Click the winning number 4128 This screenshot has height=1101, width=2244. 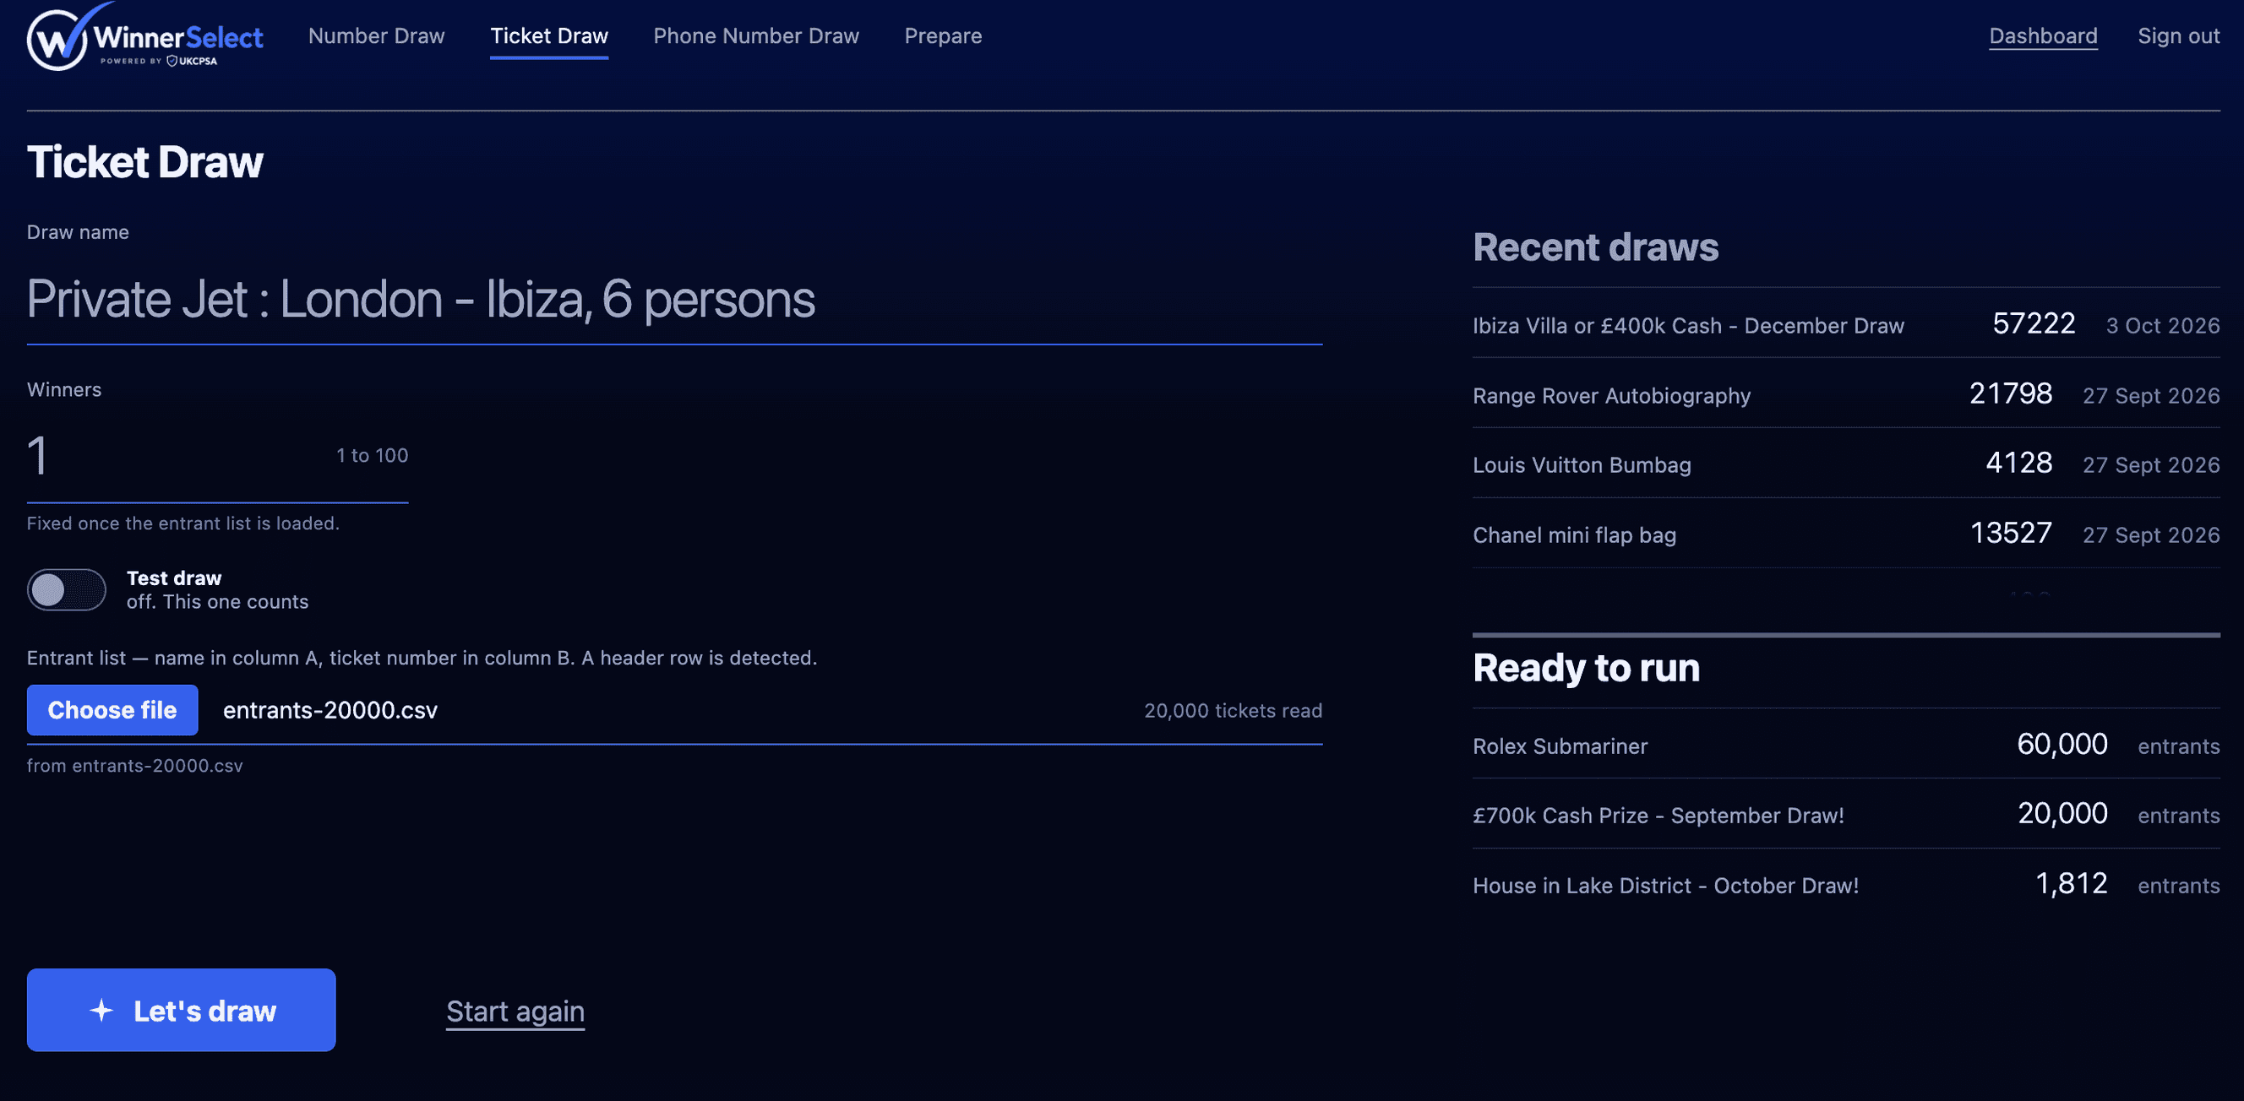(x=2018, y=463)
